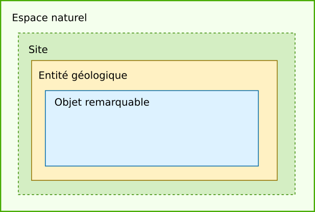Click the pale outer Espace naturel background

(157, 203)
